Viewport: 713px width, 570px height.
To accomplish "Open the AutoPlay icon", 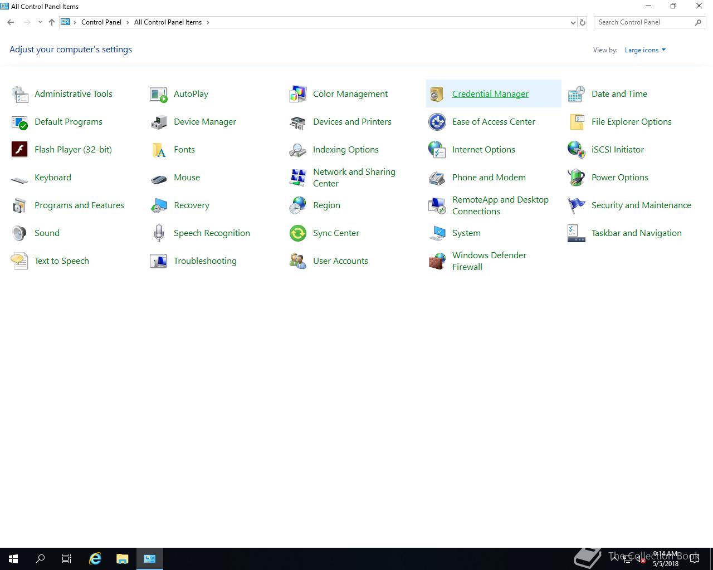I will click(159, 94).
